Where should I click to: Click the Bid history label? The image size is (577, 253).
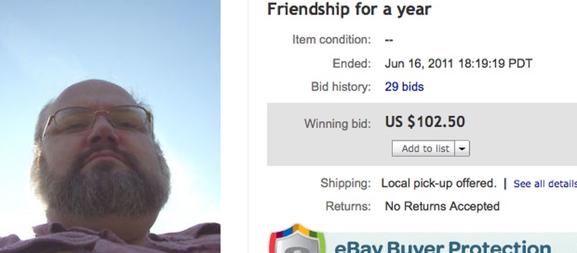341,87
